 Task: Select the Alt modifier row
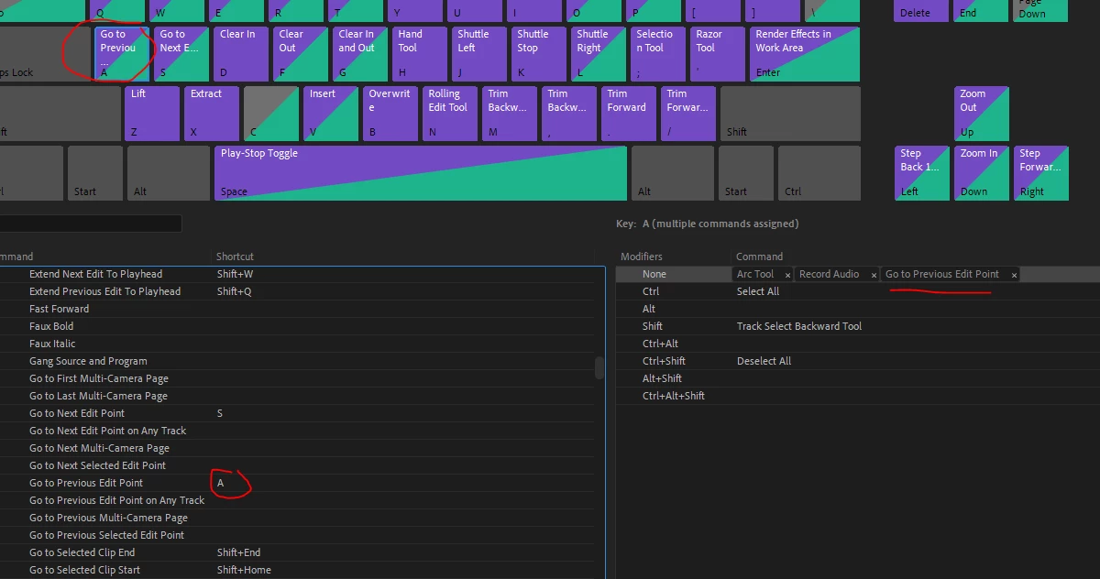(857, 309)
